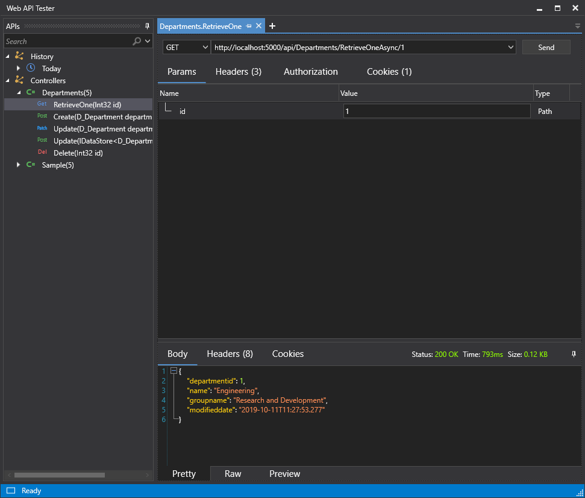Click the Today clock history icon
The height and width of the screenshot is (498, 585).
(31, 68)
